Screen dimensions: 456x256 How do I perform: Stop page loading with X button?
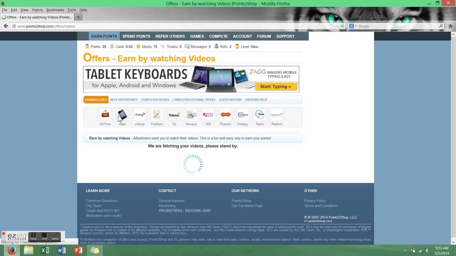click(342, 26)
